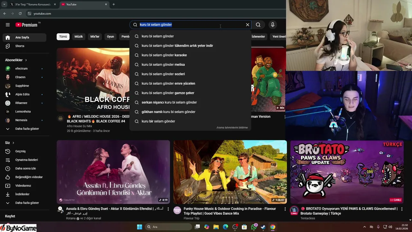Image resolution: width=412 pixels, height=232 pixels.
Task: Reload the page with the refresh icon
Action: click(x=20, y=14)
